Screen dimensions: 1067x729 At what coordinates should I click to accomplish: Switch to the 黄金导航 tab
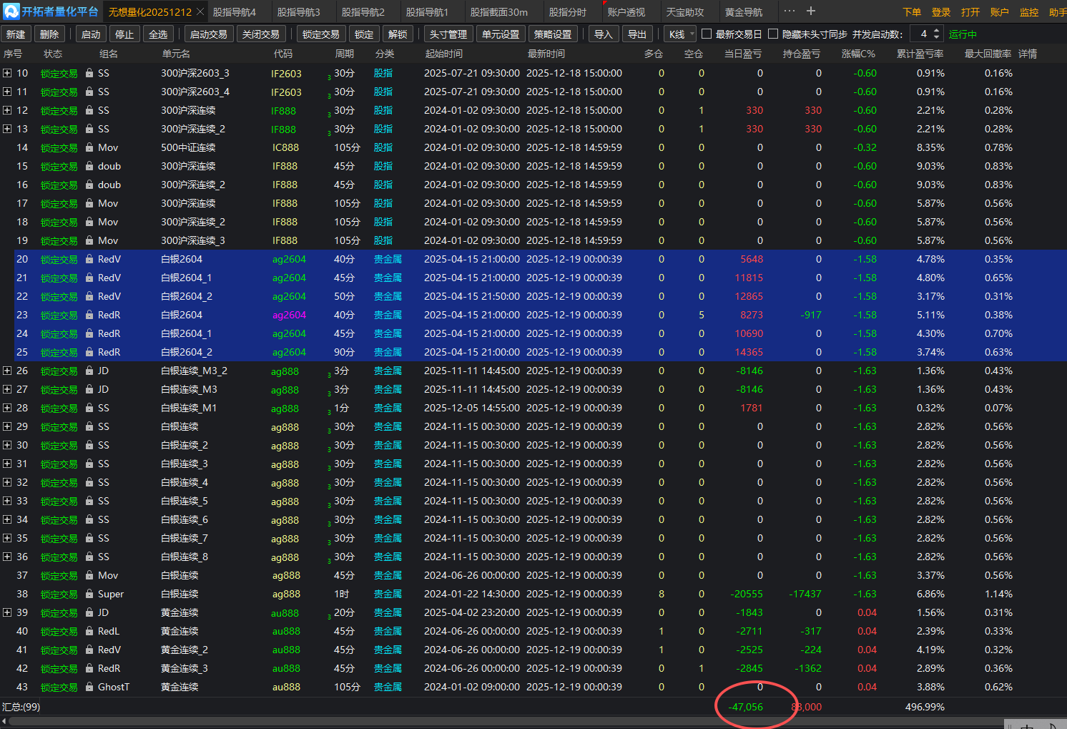pos(743,12)
